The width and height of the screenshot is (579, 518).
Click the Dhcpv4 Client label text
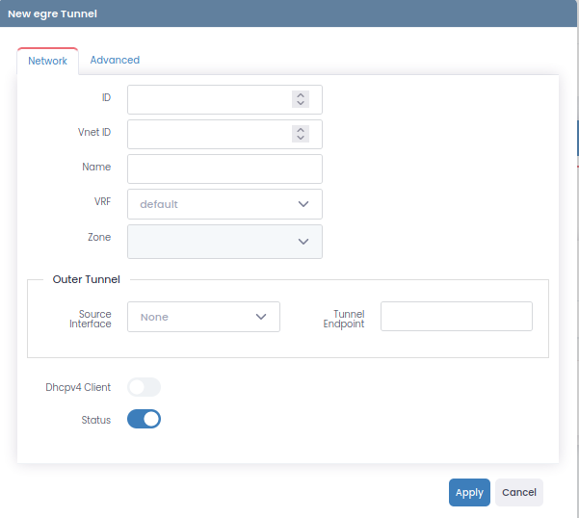[78, 387]
